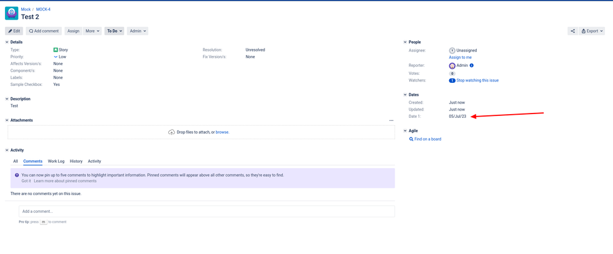Open the Mock project breadcrumb link
This screenshot has height=254, width=613.
click(26, 9)
